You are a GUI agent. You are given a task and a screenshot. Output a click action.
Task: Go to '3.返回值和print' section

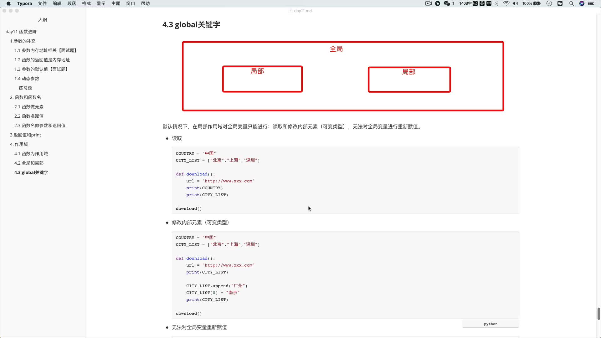pyautogui.click(x=25, y=135)
